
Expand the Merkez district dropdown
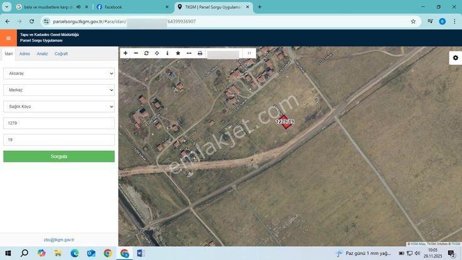59,90
